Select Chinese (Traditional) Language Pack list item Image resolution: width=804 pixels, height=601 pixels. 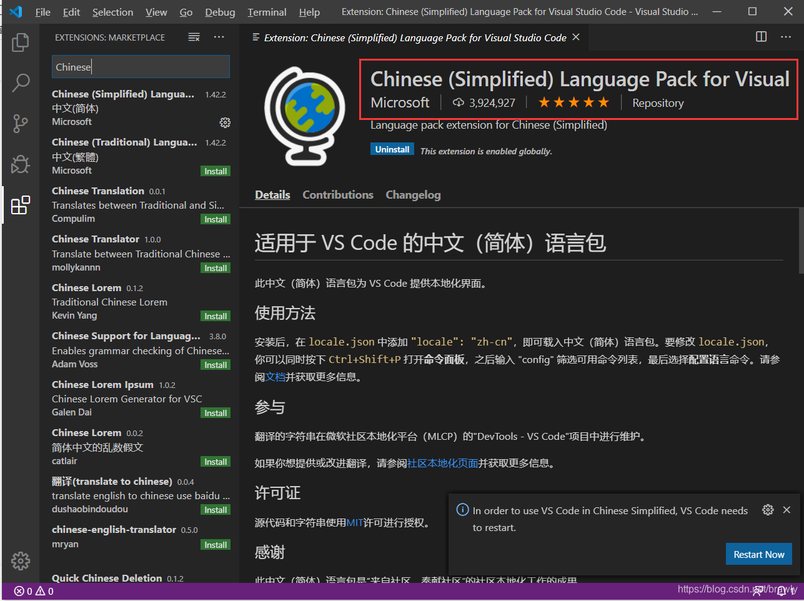(x=139, y=156)
